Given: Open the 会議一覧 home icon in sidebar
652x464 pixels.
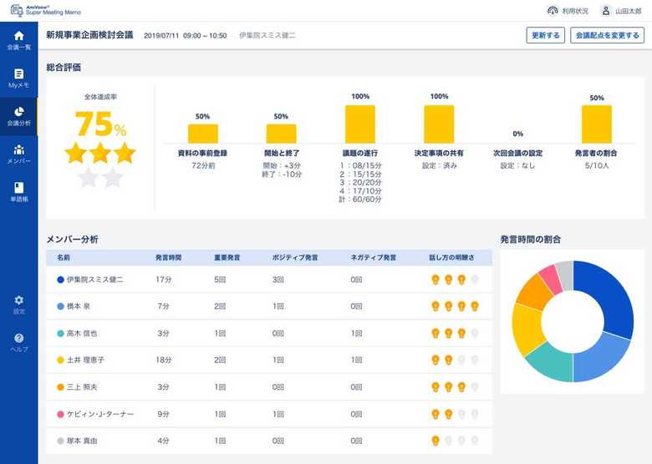Looking at the screenshot, I should 18,36.
